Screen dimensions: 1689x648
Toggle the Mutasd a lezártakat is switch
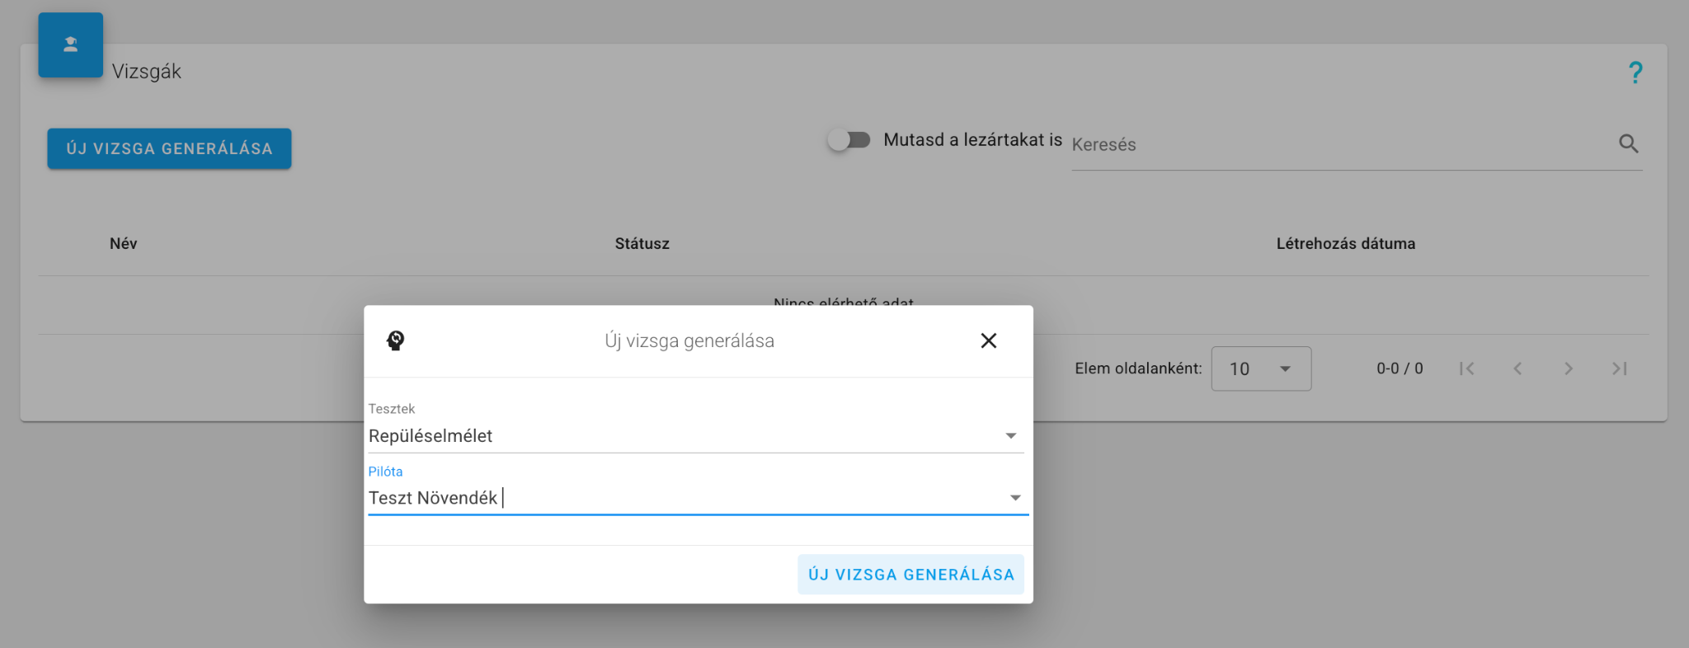[x=849, y=140]
